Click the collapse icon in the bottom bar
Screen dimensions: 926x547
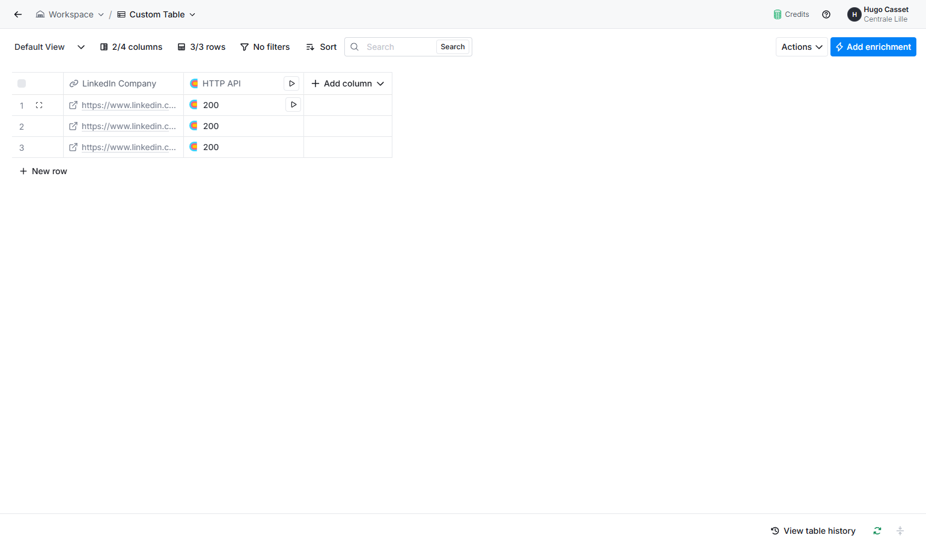(900, 531)
